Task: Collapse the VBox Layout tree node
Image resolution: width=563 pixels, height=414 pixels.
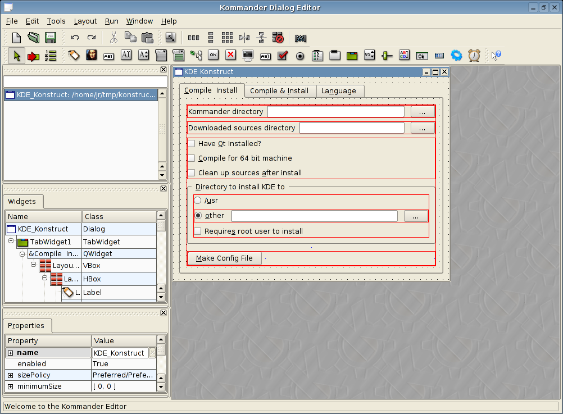Action: click(x=33, y=264)
